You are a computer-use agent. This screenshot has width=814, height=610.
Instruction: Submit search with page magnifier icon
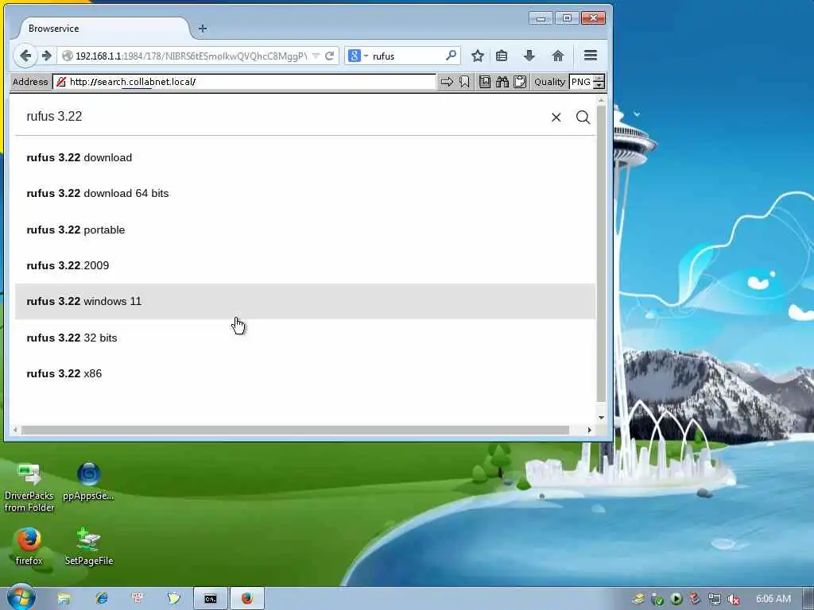(583, 118)
